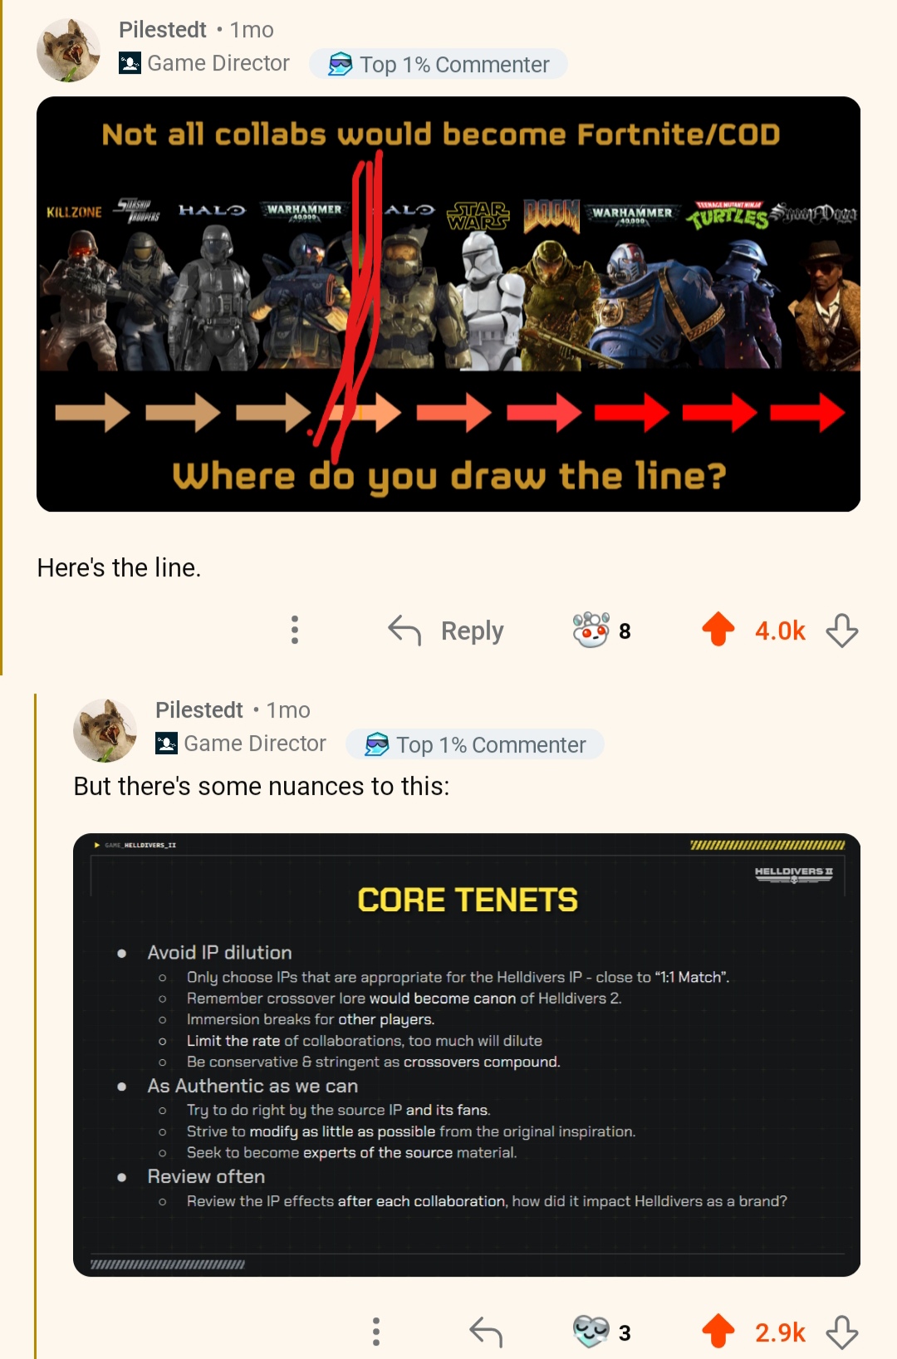Viewport: 897px width, 1359px height.
Task: Open Pilestedt username on top comment
Action: (162, 30)
